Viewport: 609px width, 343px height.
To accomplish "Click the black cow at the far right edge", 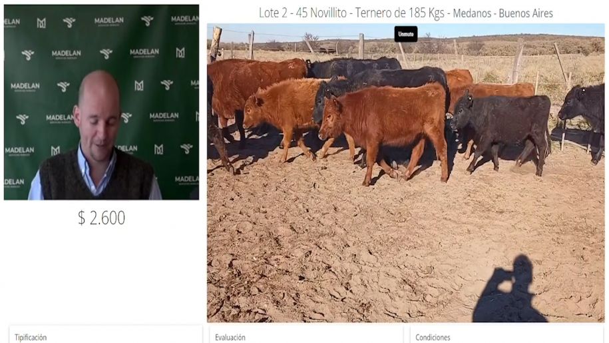I will click(582, 117).
